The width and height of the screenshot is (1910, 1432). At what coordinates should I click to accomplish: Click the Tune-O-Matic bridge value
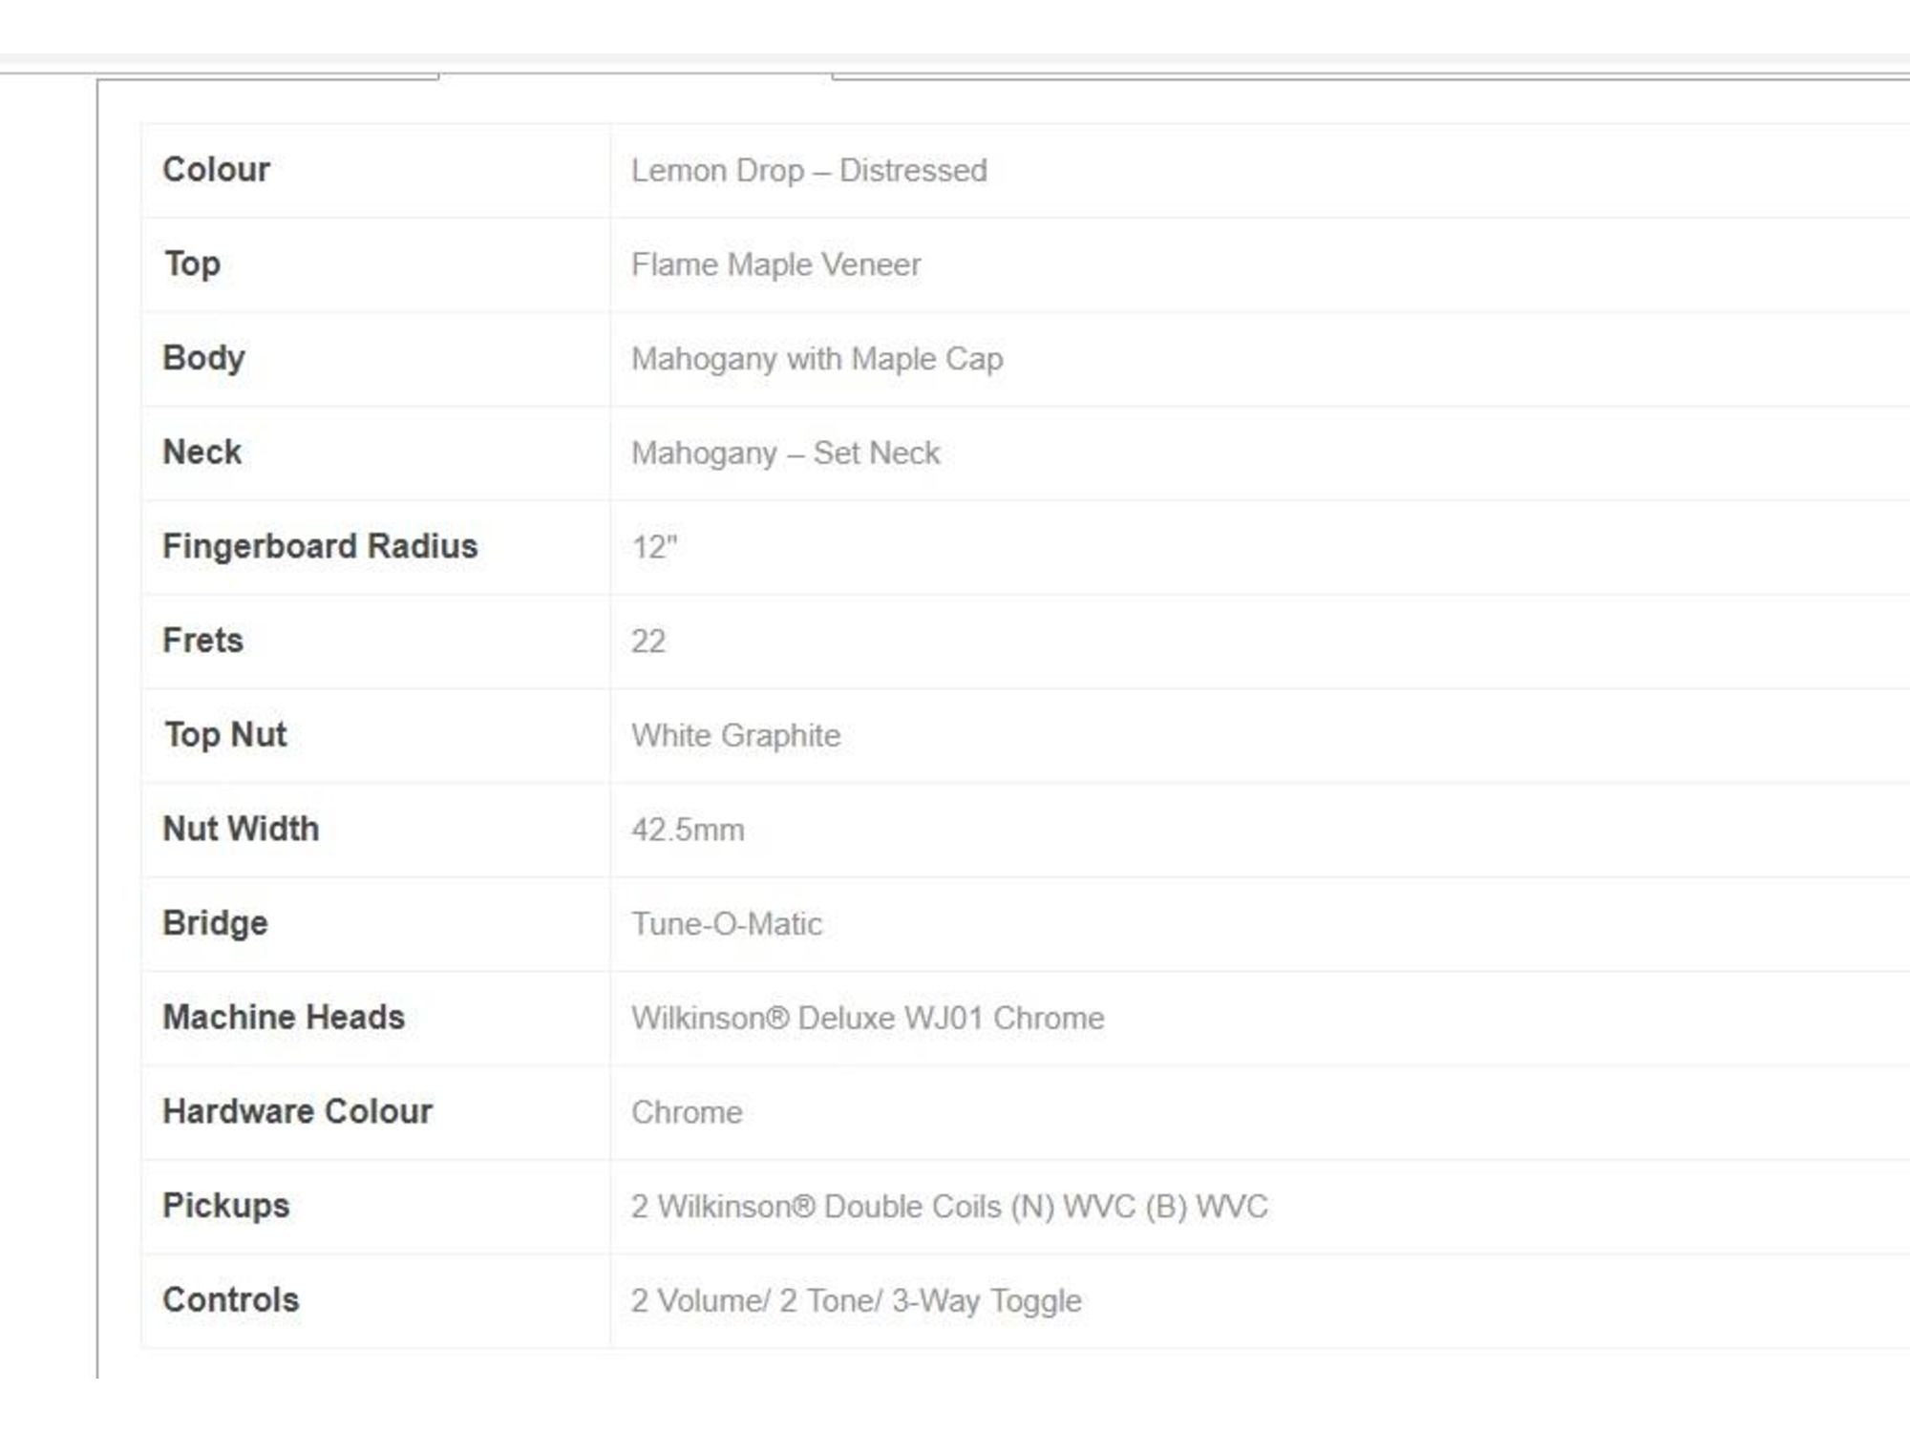(726, 924)
